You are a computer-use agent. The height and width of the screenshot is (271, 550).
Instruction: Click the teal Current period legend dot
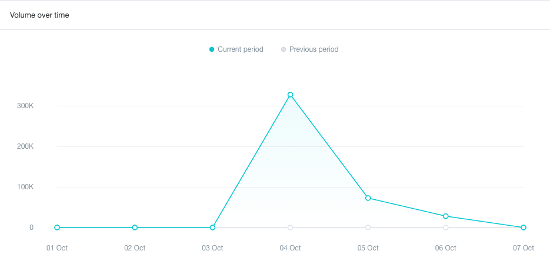[x=212, y=49]
